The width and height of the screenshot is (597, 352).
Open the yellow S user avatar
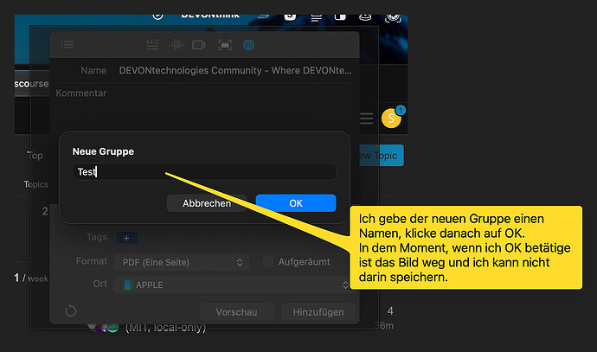pyautogui.click(x=391, y=118)
